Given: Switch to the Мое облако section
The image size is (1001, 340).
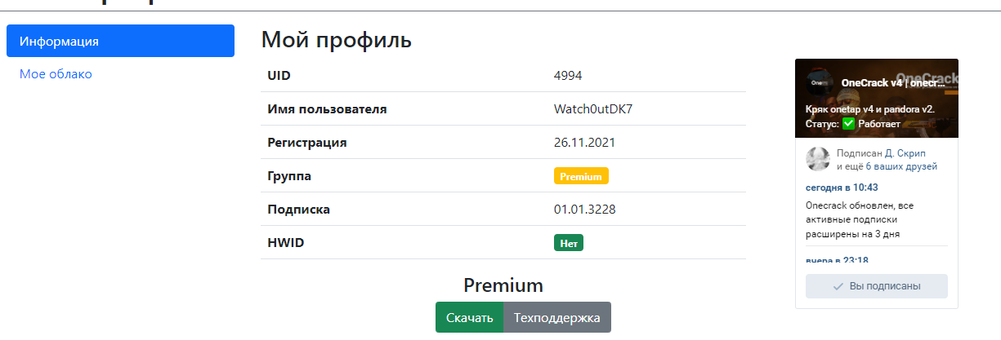Looking at the screenshot, I should point(56,74).
